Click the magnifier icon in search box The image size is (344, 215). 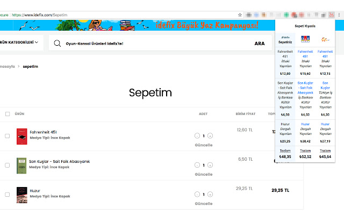[58, 43]
